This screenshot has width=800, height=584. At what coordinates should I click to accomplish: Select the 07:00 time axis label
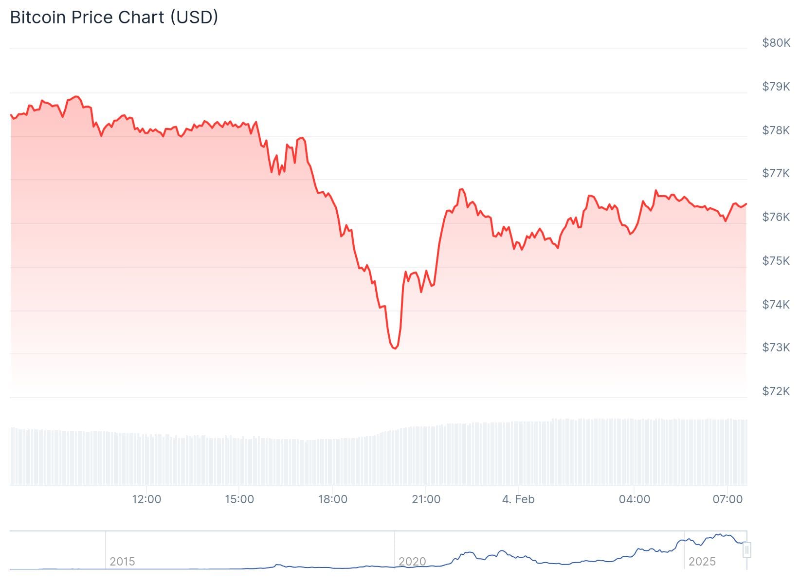[x=727, y=499]
